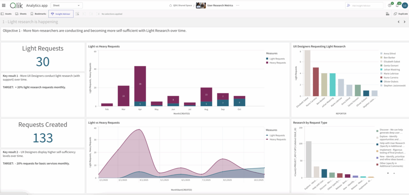
Task: Go to previous sheet arrow
Action: [399, 22]
